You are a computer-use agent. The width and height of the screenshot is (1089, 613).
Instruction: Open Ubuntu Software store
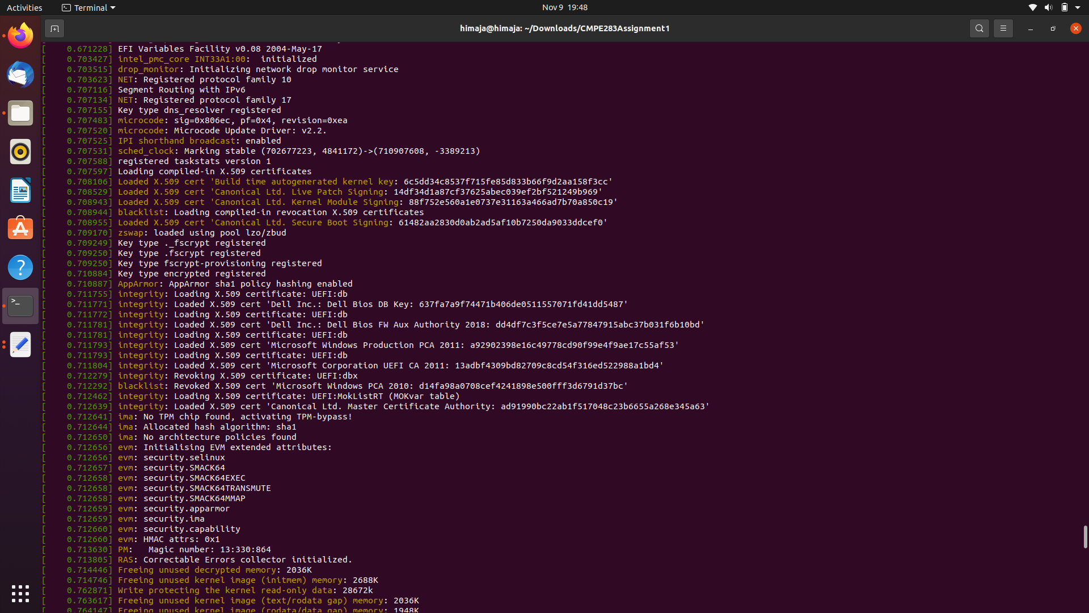click(x=20, y=229)
